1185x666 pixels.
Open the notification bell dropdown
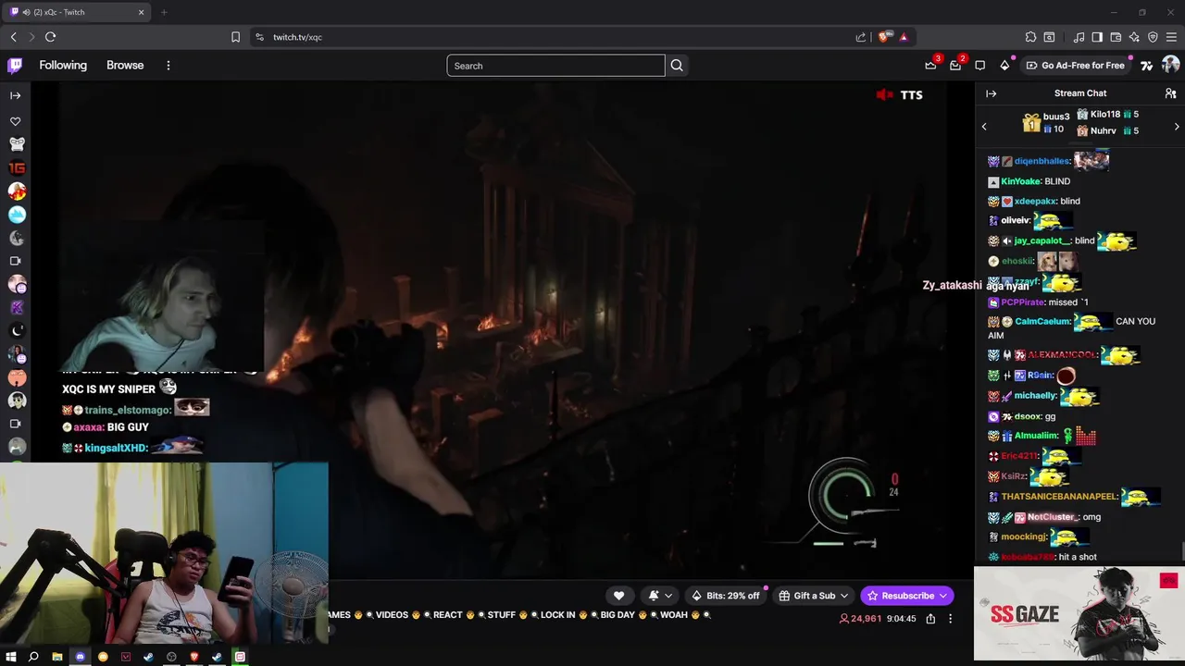(x=660, y=596)
